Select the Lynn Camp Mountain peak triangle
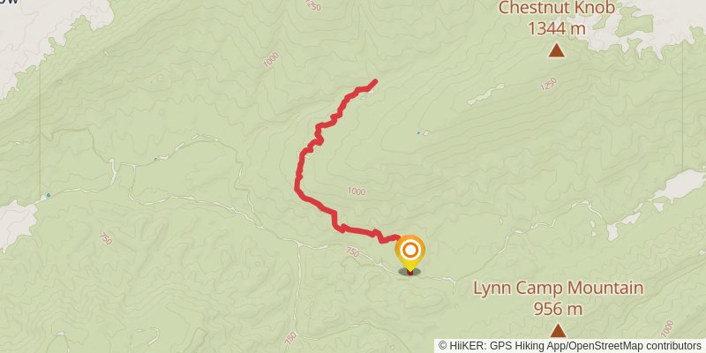The image size is (706, 353). click(558, 330)
